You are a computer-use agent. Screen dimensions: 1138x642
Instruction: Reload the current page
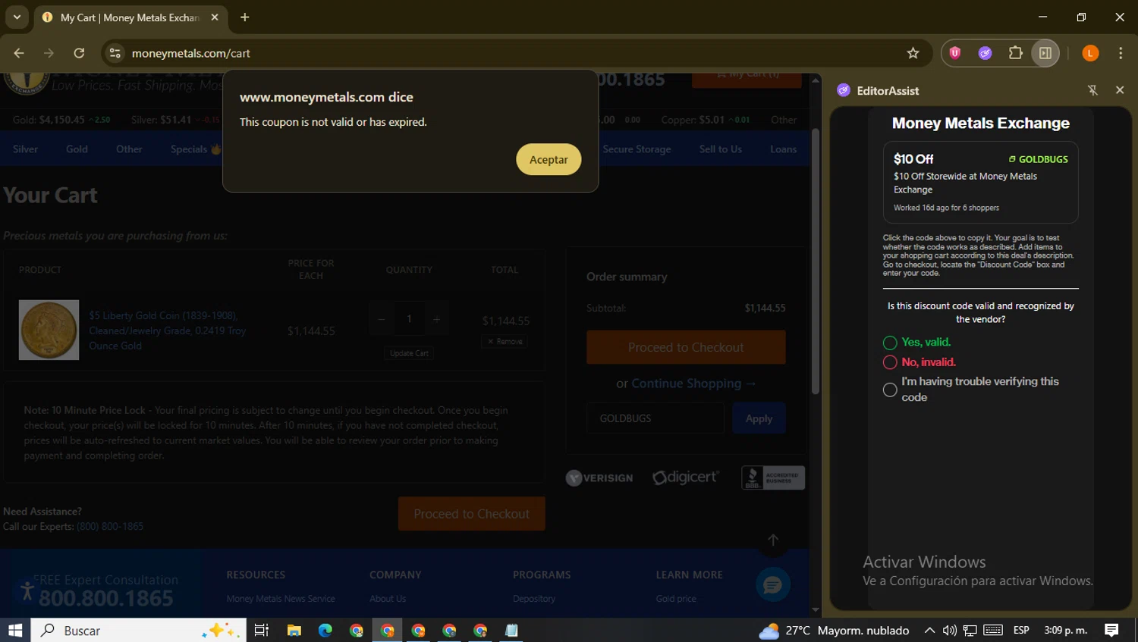coord(79,53)
